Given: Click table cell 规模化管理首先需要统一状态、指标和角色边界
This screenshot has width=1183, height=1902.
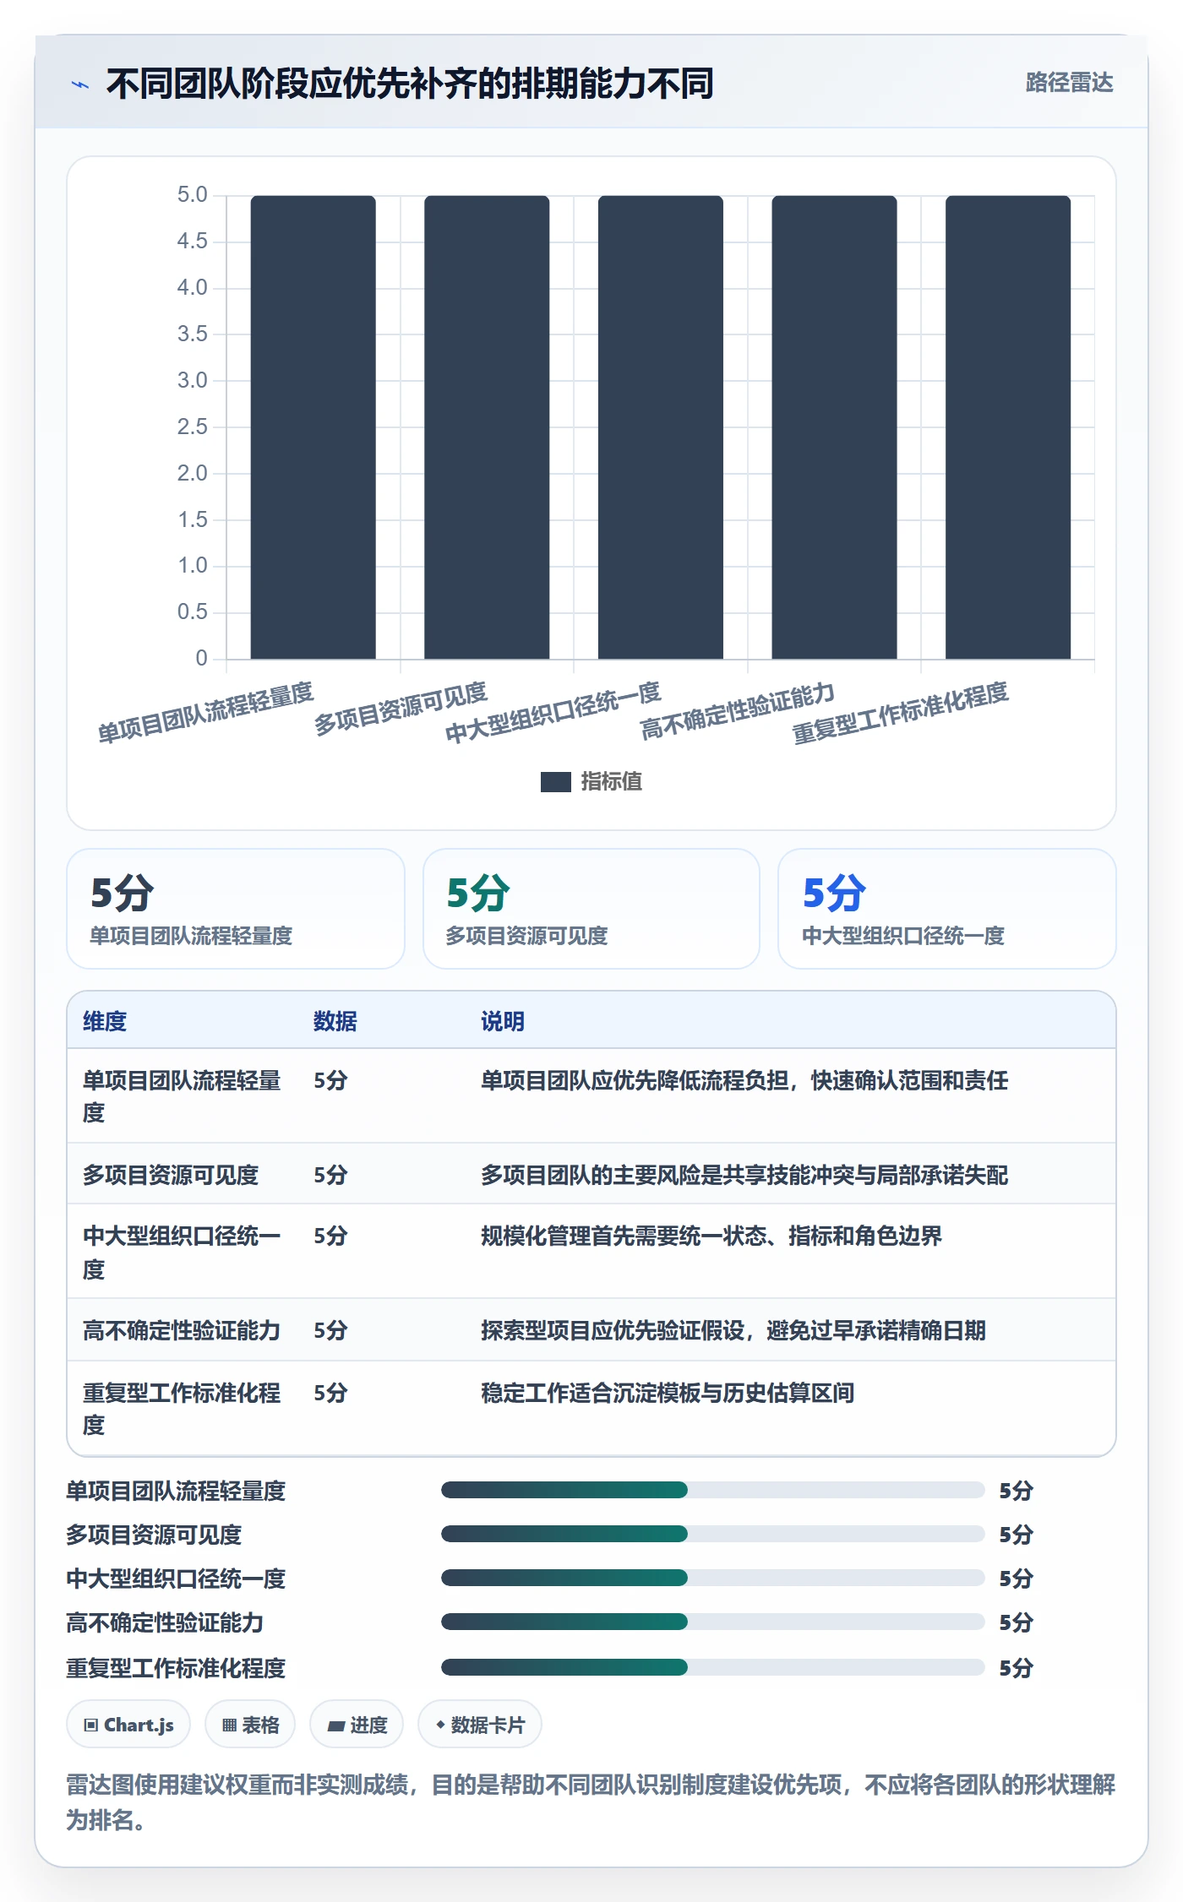Looking at the screenshot, I should (x=711, y=1236).
